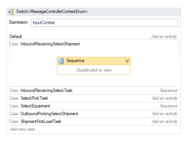Click Add an activity for OutboundPickingSelectShipment
The width and height of the screenshot is (192, 141).
[164, 114]
